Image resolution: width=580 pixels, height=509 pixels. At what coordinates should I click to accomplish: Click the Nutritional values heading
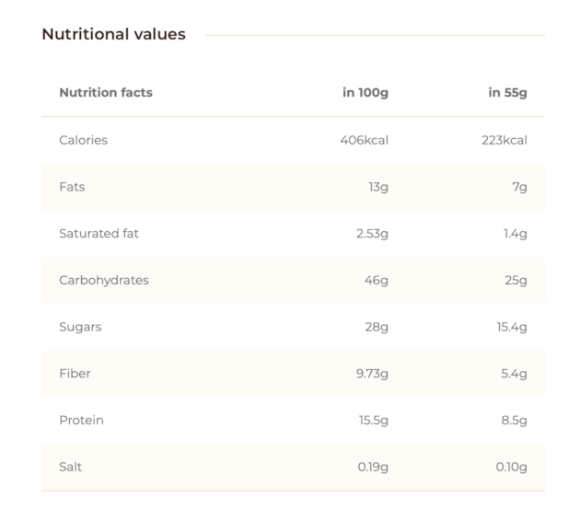(x=113, y=34)
